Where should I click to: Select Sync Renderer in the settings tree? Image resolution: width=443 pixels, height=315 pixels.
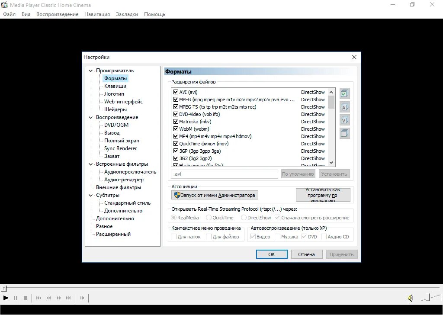pos(120,148)
